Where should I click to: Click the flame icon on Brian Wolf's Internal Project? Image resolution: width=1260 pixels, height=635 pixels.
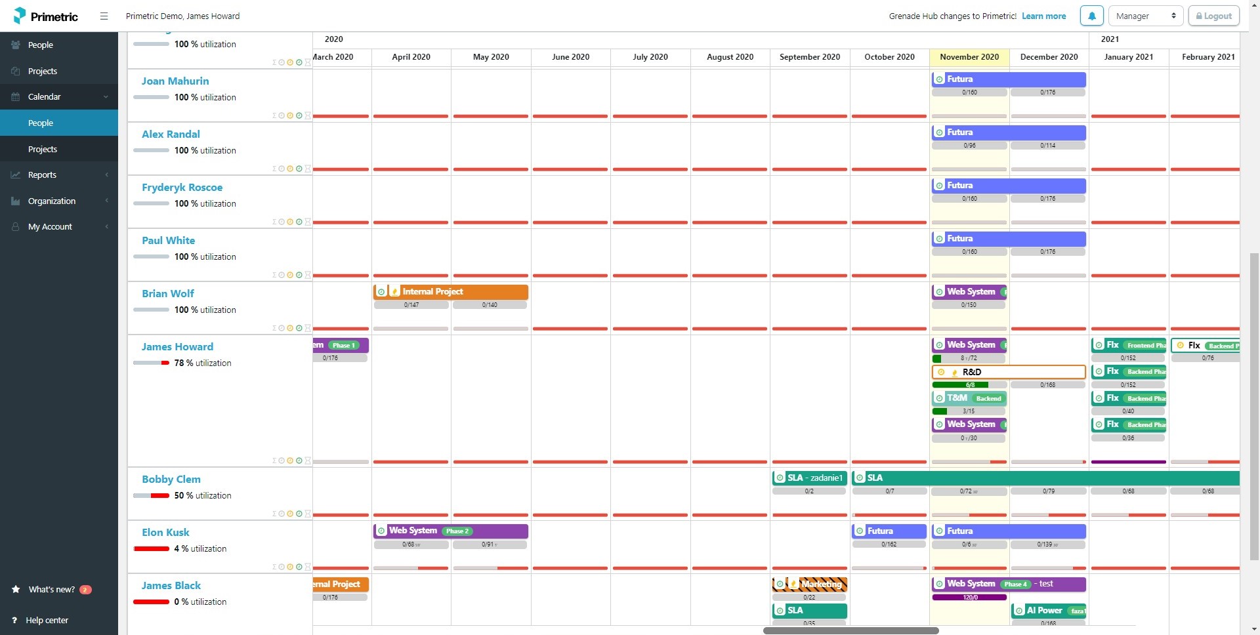pyautogui.click(x=394, y=292)
